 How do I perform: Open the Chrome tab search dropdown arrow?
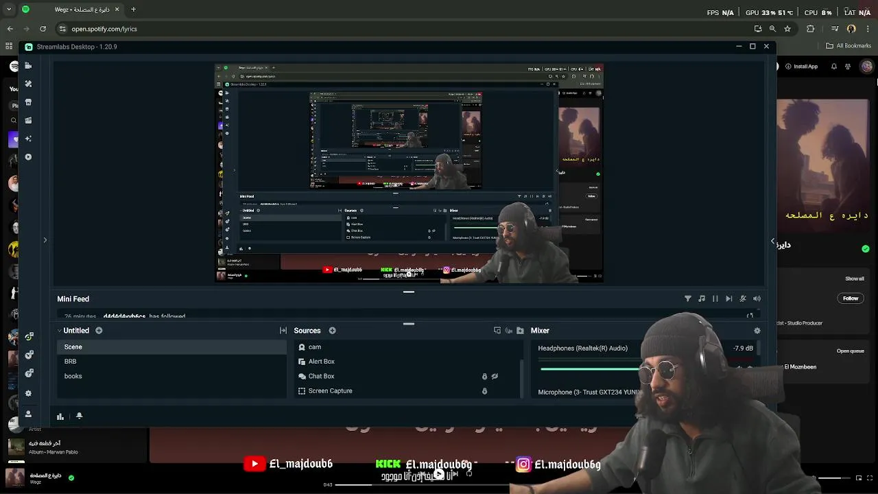[x=9, y=10]
